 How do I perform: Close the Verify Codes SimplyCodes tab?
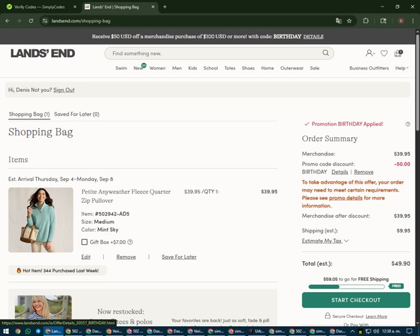pyautogui.click(x=75, y=7)
